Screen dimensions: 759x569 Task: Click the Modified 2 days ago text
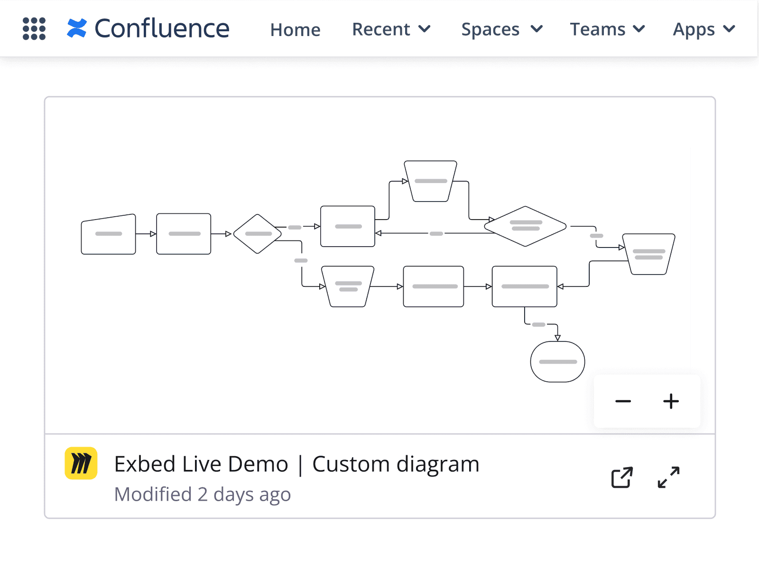point(203,494)
